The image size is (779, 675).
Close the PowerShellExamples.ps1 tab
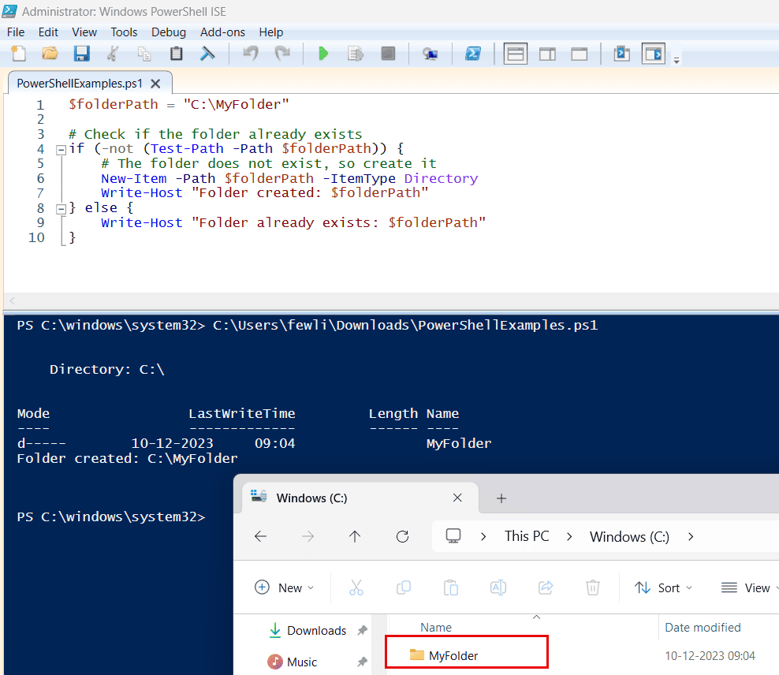point(155,84)
